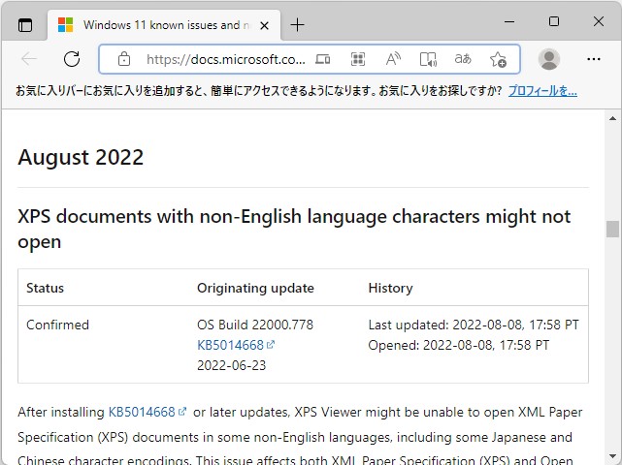Refresh the current page

tap(72, 59)
